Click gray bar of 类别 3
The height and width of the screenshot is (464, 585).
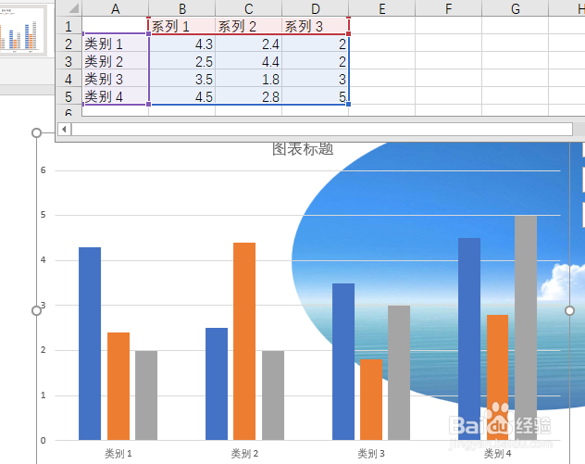[399, 372]
